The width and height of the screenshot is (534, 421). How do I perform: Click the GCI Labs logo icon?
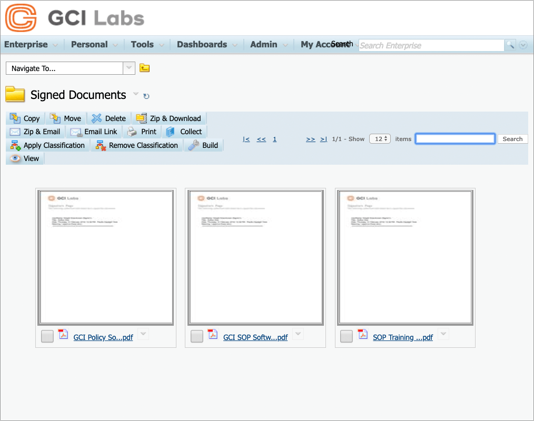point(21,18)
